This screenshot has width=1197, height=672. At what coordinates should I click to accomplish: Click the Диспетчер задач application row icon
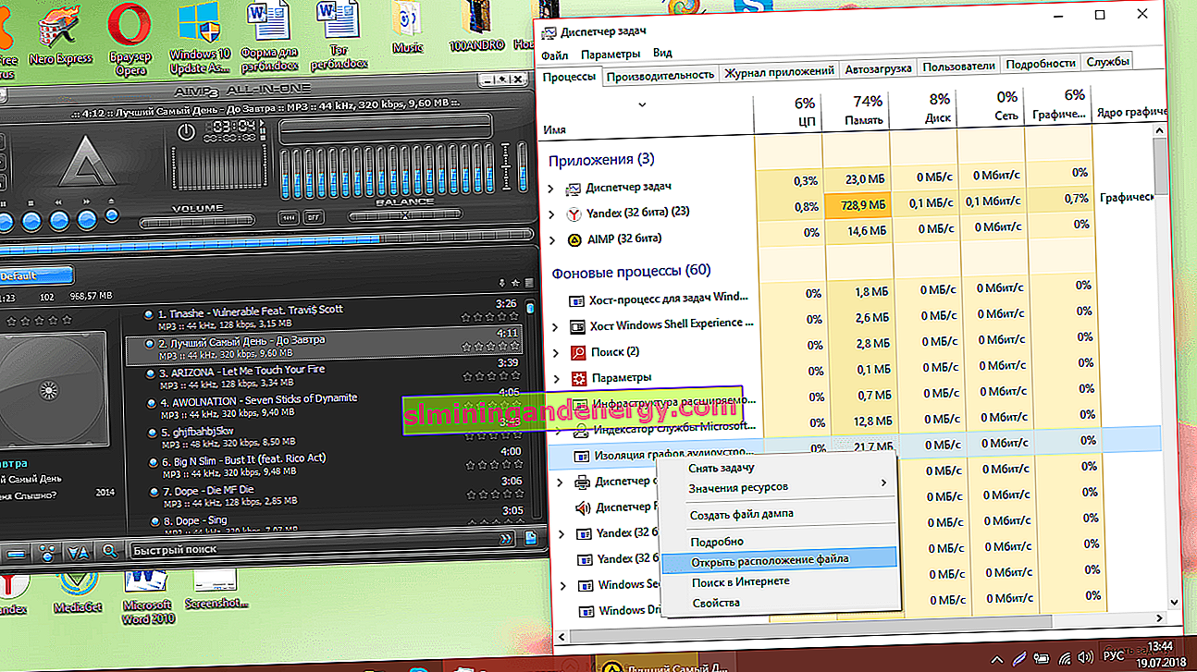(574, 188)
